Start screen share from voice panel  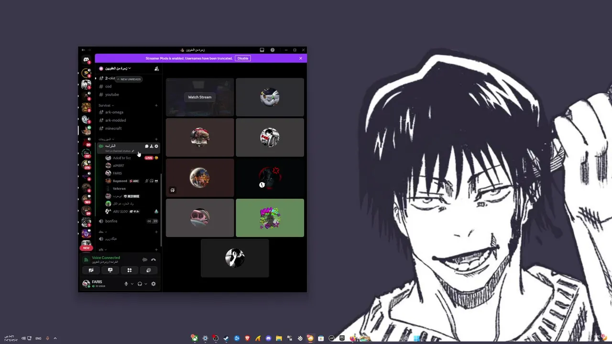(110, 270)
